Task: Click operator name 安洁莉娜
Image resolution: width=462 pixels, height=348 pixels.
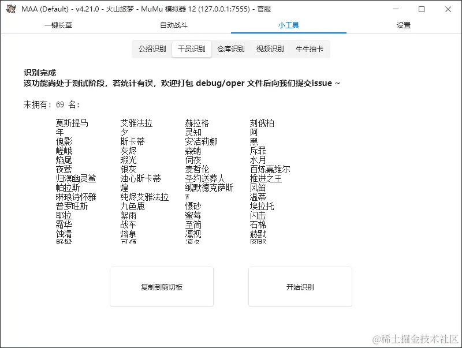Action: click(201, 141)
